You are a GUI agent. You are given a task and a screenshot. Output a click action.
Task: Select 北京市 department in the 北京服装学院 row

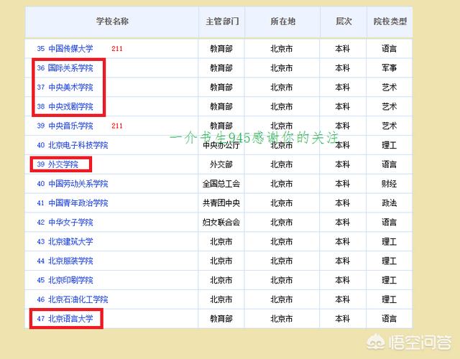pyautogui.click(x=221, y=261)
